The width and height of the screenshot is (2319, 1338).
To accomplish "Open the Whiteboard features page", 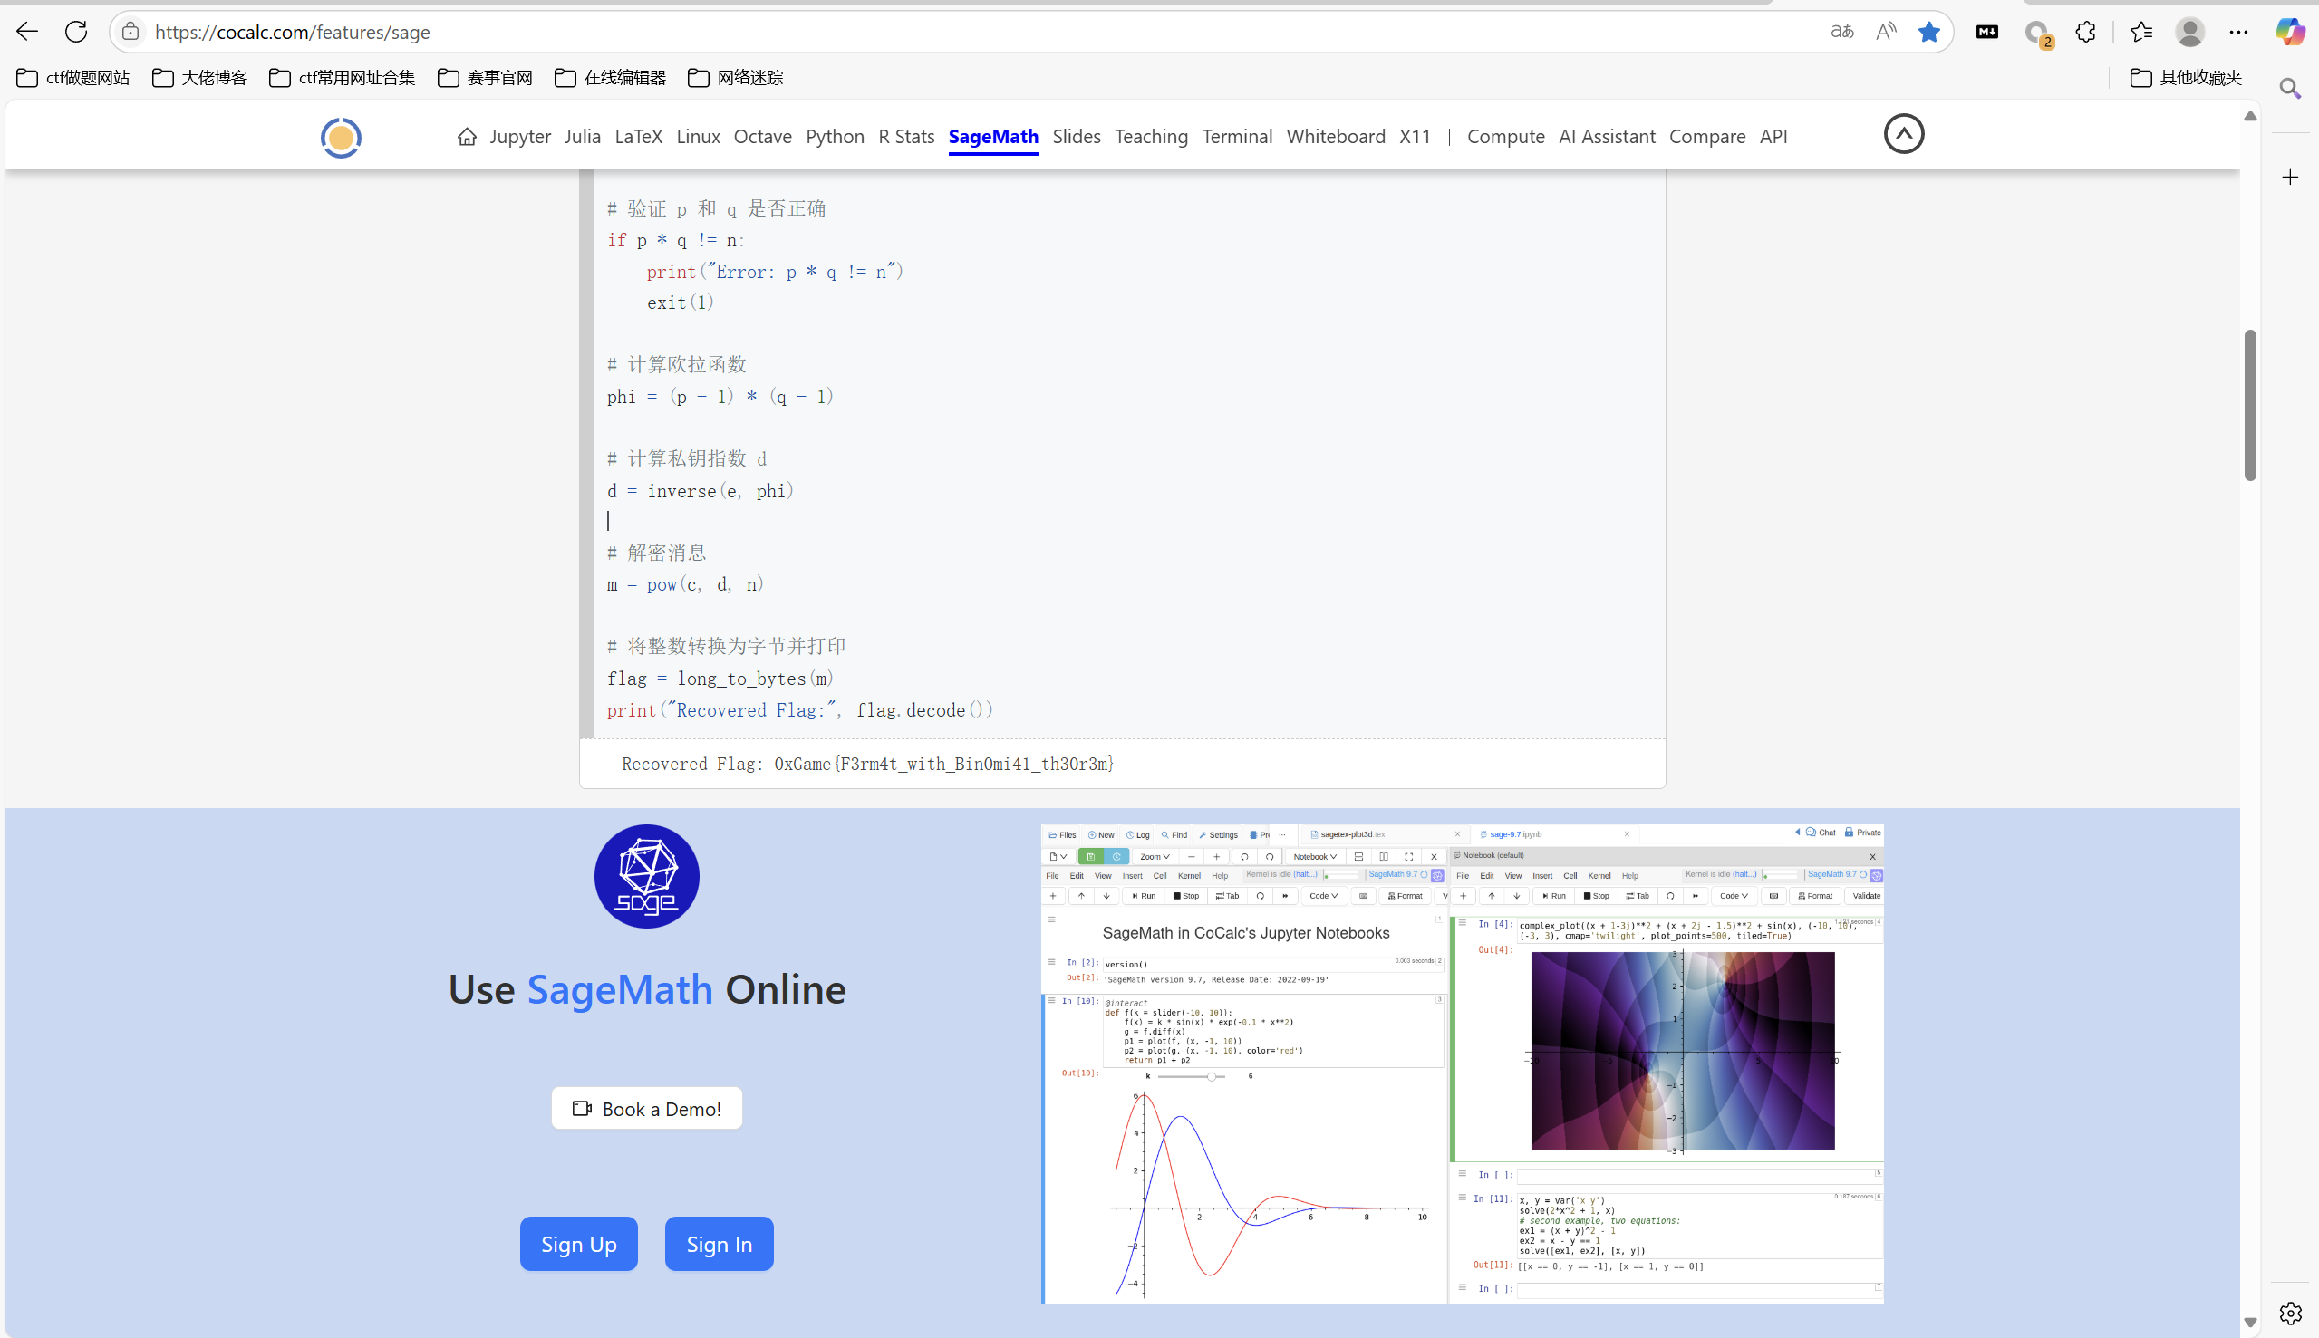I will (1336, 136).
